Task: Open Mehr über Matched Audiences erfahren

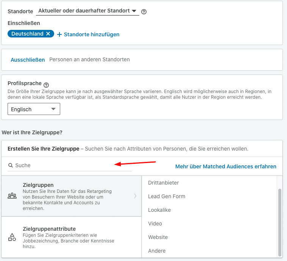Action: point(226,166)
